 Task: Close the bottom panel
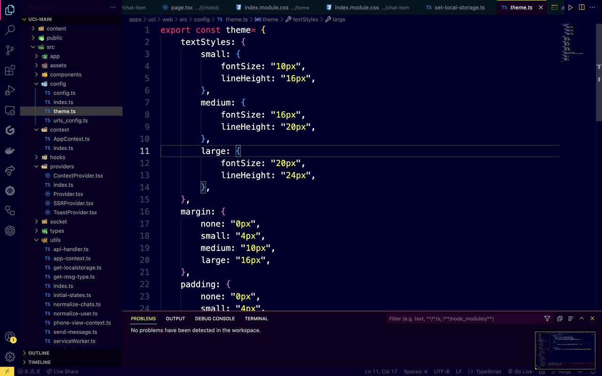coord(593,319)
